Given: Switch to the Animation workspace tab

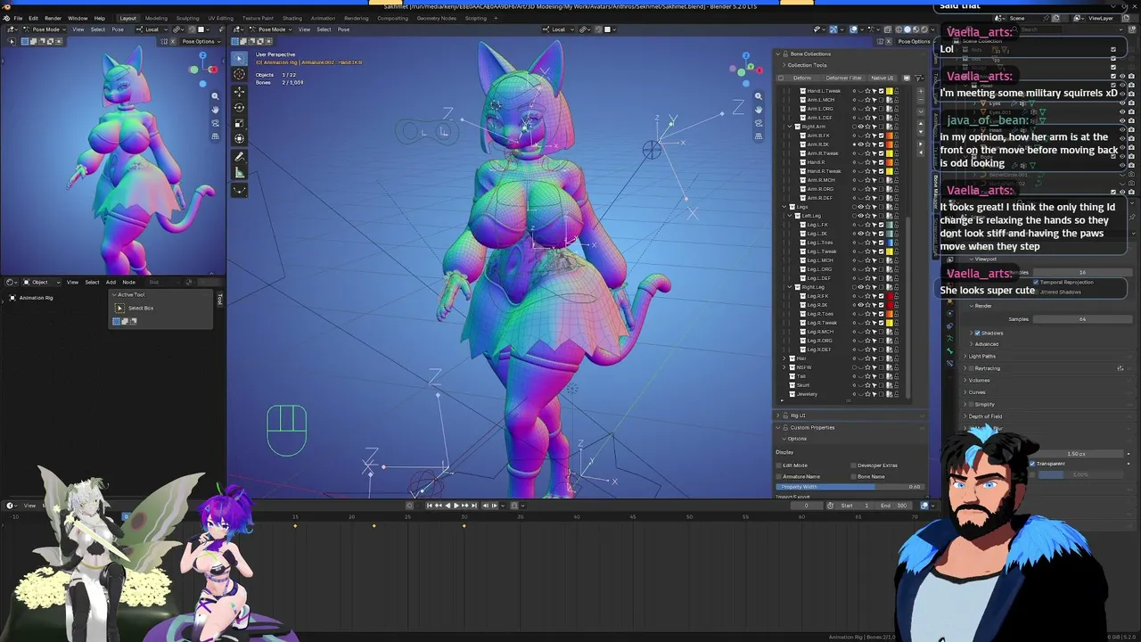Looking at the screenshot, I should [323, 18].
